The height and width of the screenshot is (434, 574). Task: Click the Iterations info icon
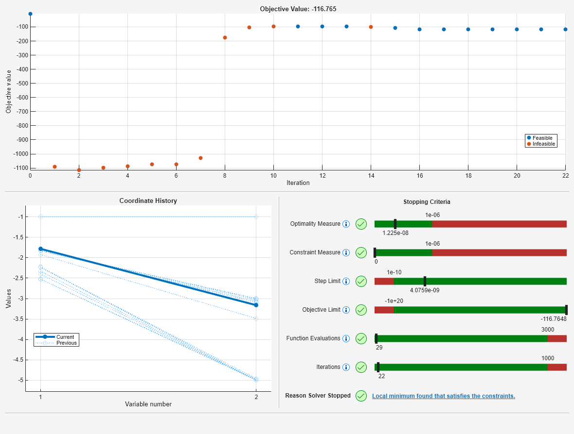[346, 367]
